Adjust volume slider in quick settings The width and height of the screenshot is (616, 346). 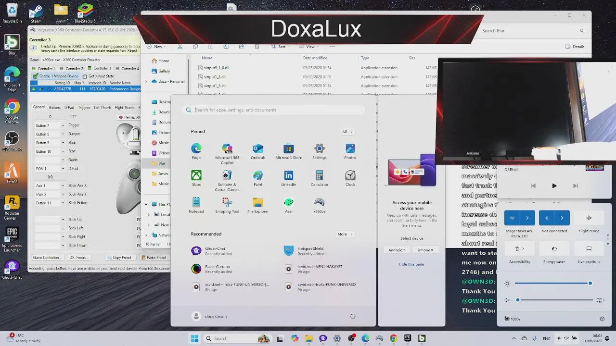pos(554,300)
